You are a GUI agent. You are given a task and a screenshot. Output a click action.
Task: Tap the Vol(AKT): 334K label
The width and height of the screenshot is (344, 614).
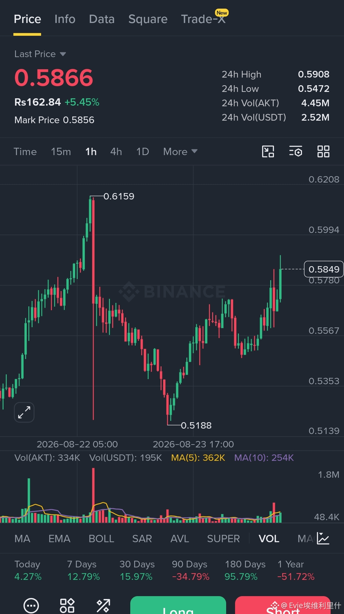coord(47,458)
